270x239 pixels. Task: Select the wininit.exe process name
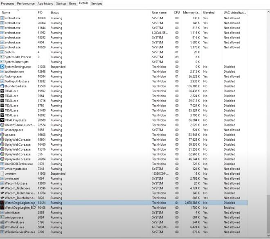[12, 212]
